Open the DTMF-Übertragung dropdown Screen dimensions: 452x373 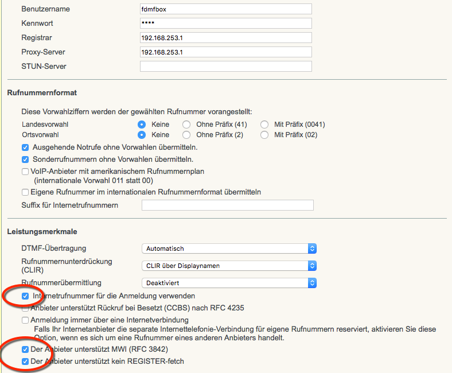(x=229, y=248)
